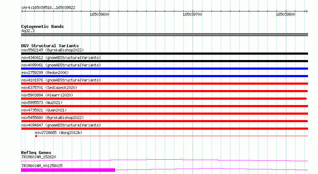Click variant label nsv5455680 (ByrskaBishop2022)
The width and height of the screenshot is (318, 174).
(x=53, y=118)
